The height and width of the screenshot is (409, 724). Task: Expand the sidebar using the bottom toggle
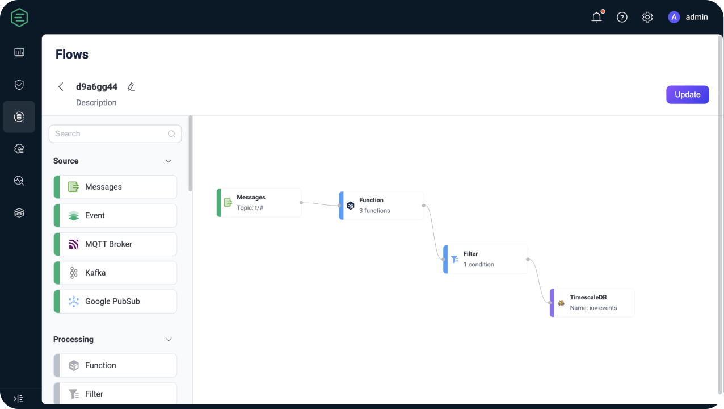tap(18, 399)
